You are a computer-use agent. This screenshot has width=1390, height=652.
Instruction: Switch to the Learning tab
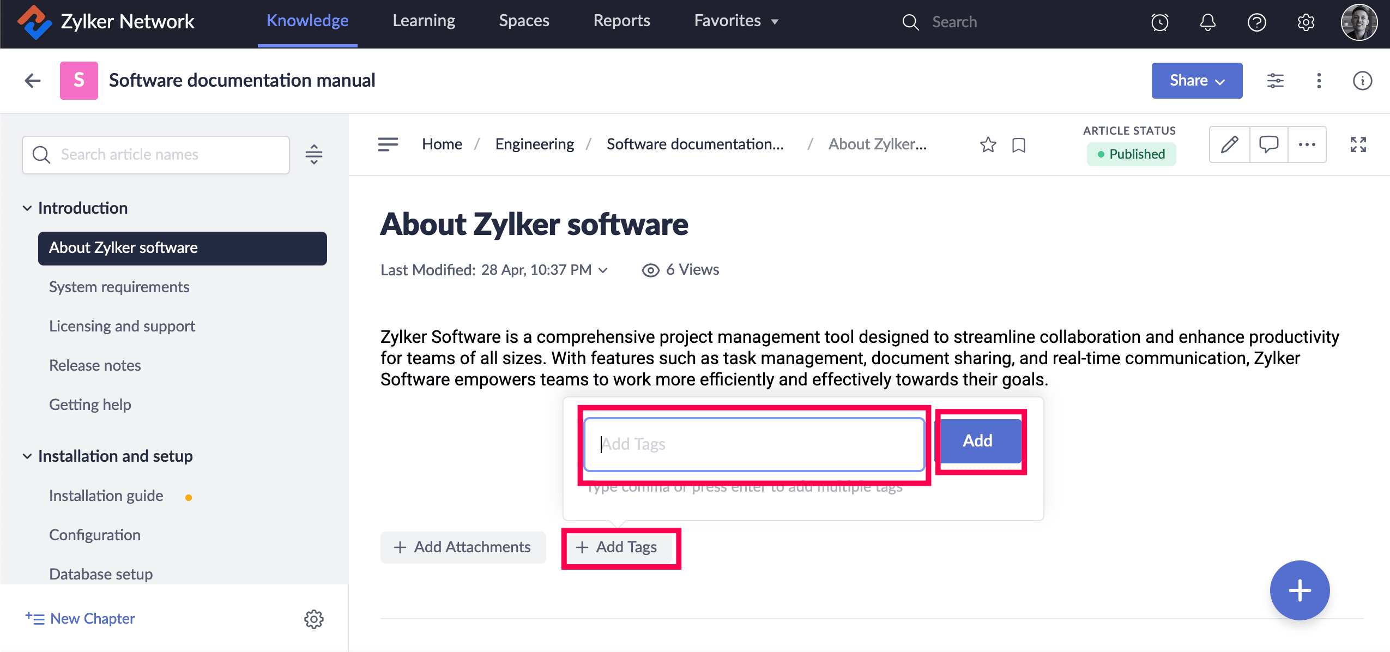[x=424, y=21]
